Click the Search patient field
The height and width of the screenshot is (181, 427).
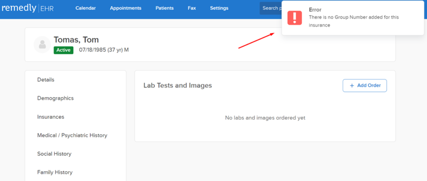(x=271, y=8)
